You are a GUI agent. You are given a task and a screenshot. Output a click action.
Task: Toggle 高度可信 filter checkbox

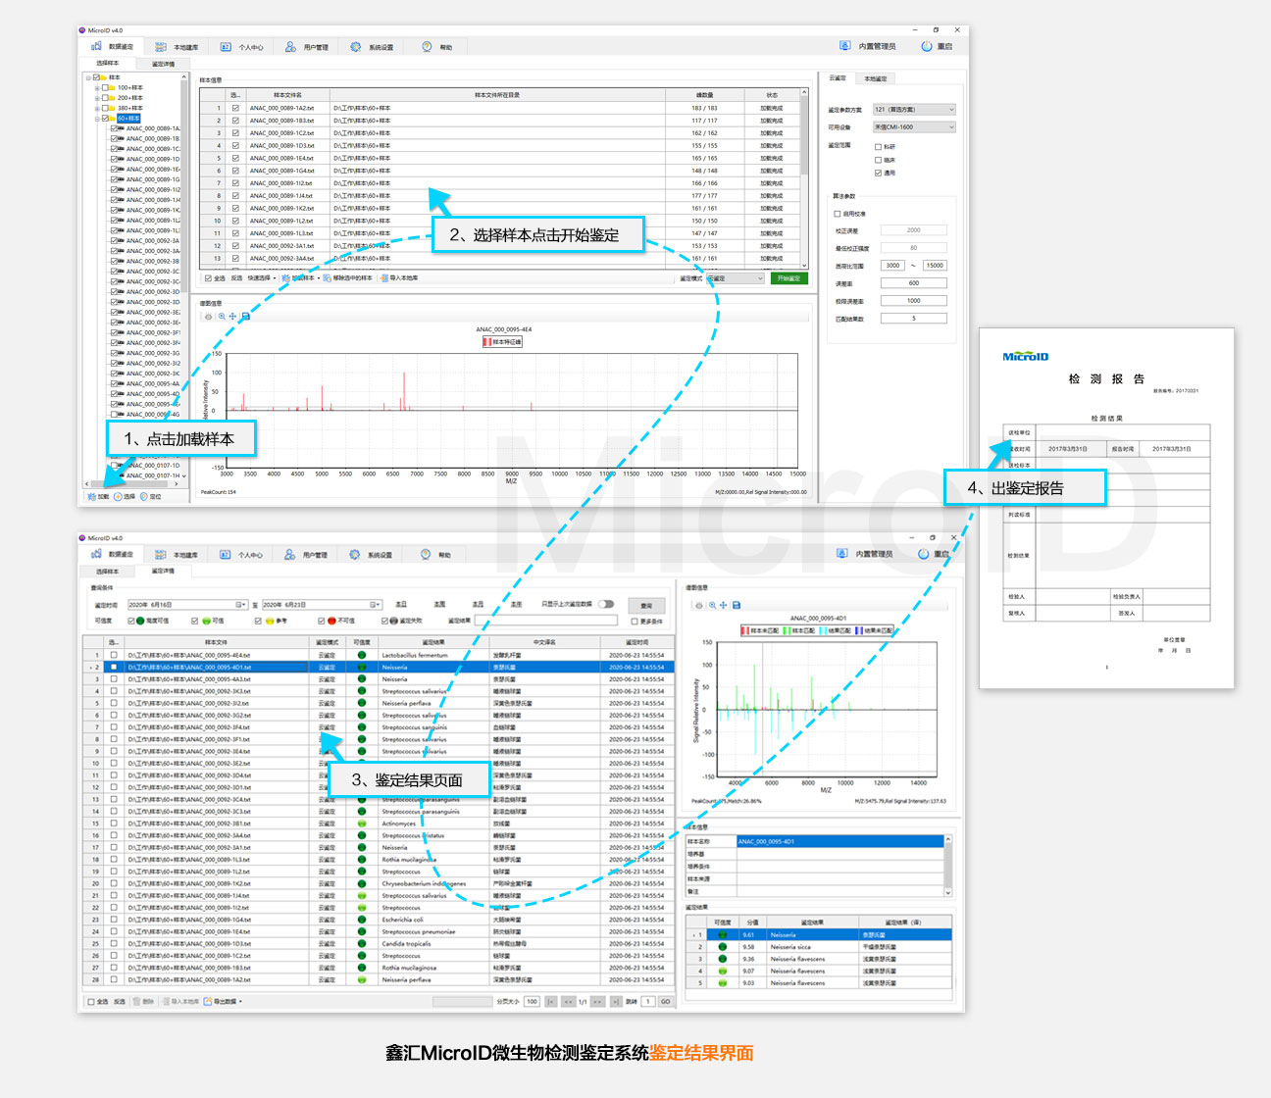click(132, 621)
